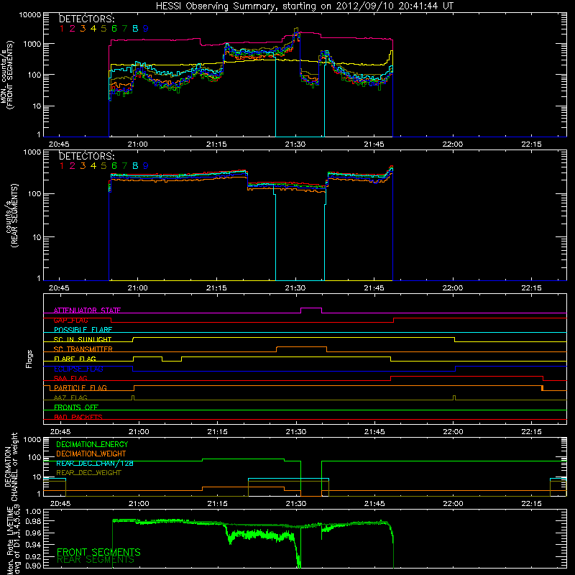Click the REAR_DEC_WEIGHT legend entry
The height and width of the screenshot is (575, 575).
(x=88, y=473)
